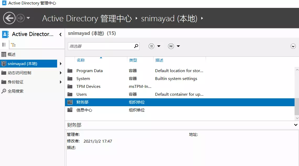Screen dimensions: 299x166
Task: Click the list's vertical scrollbar thumb
Action: point(297,106)
